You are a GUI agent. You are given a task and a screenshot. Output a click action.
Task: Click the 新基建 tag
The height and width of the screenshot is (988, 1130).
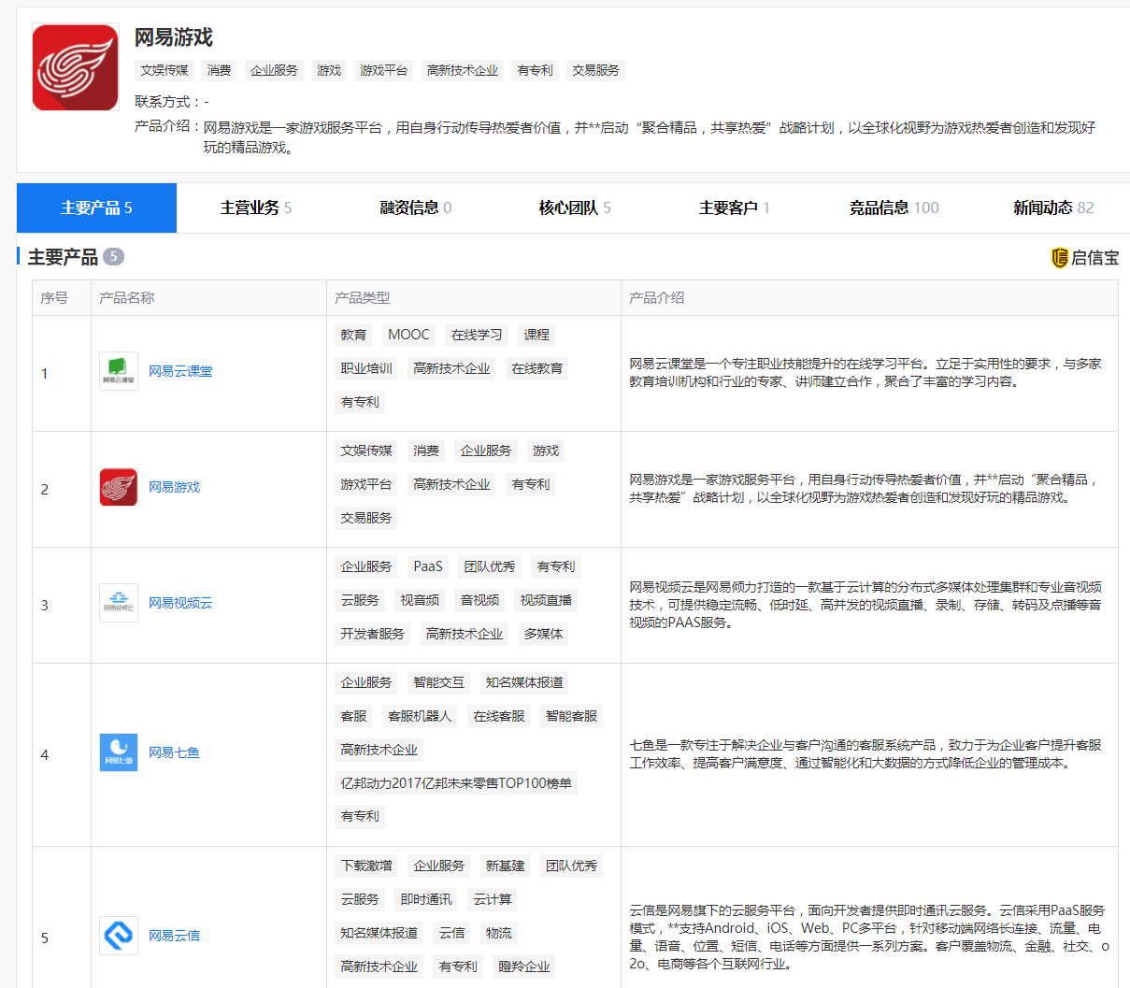click(505, 866)
